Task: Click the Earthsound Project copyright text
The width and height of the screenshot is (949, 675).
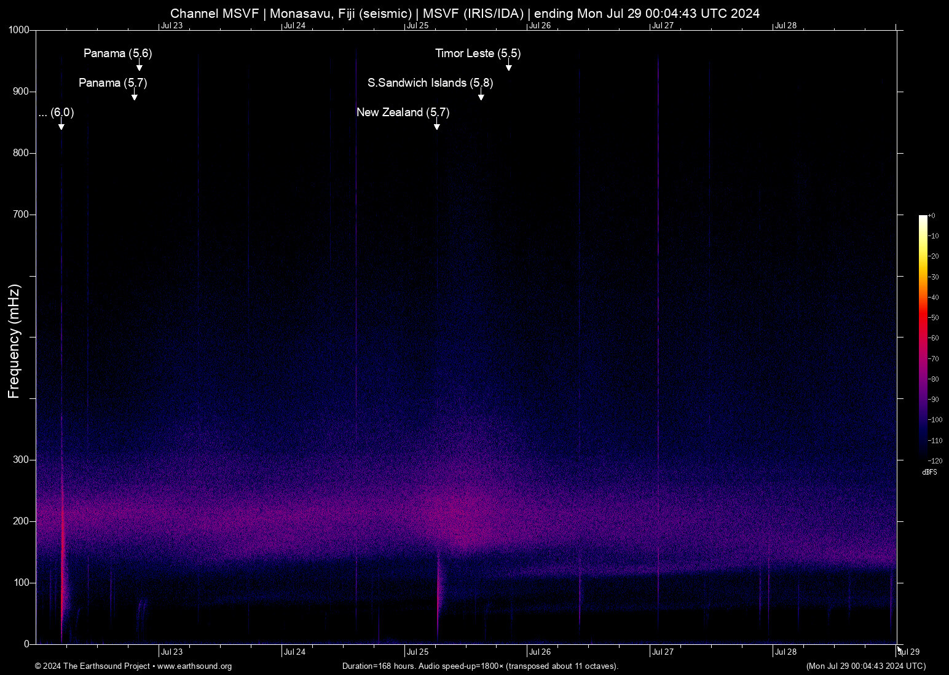Action: 92,666
